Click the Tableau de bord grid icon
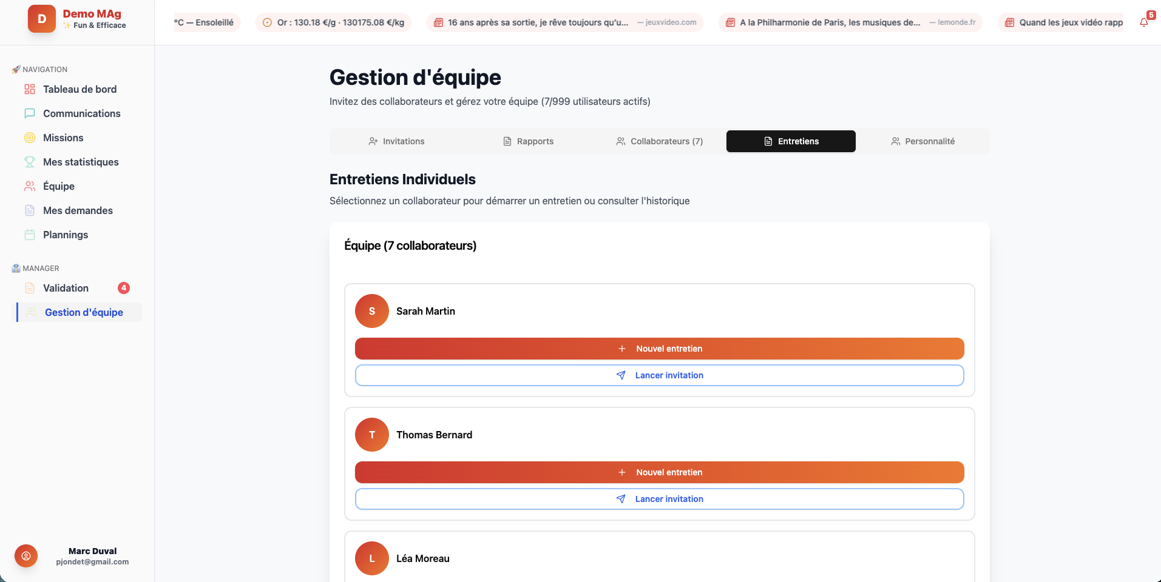 tap(30, 89)
